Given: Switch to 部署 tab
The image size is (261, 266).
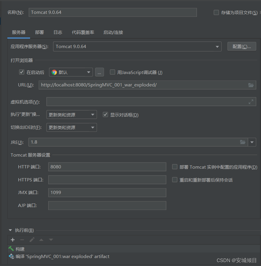Looking at the screenshot, I should pos(39,32).
